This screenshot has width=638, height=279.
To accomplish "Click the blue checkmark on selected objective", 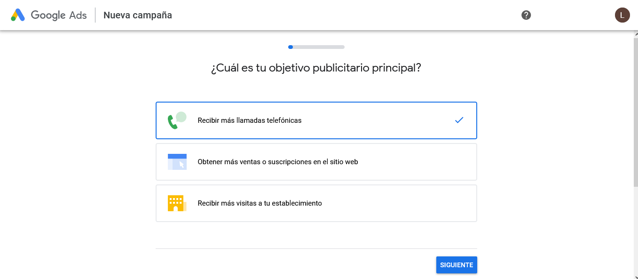I will [x=459, y=120].
